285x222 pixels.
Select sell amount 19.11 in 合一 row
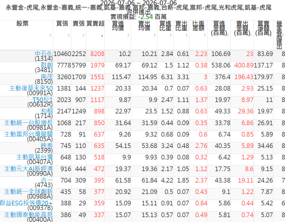pos(246,180)
